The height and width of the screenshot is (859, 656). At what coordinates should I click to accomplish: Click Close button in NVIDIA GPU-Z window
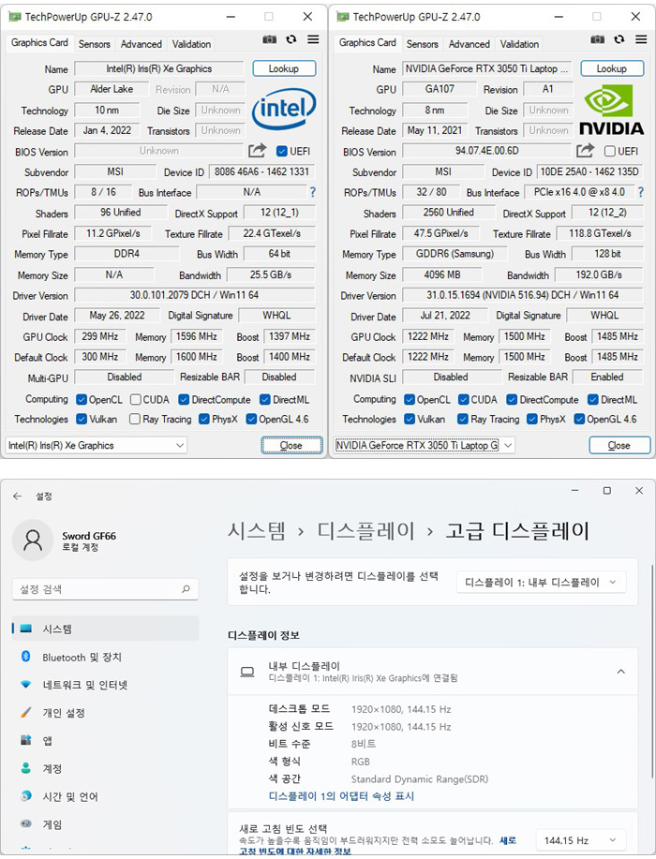(619, 445)
